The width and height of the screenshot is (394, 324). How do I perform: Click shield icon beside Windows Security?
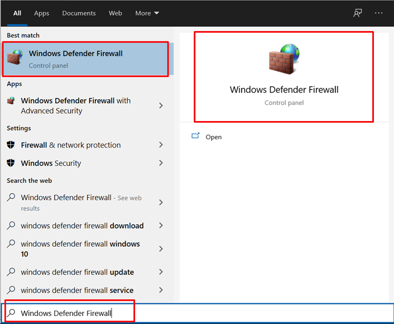click(11, 163)
